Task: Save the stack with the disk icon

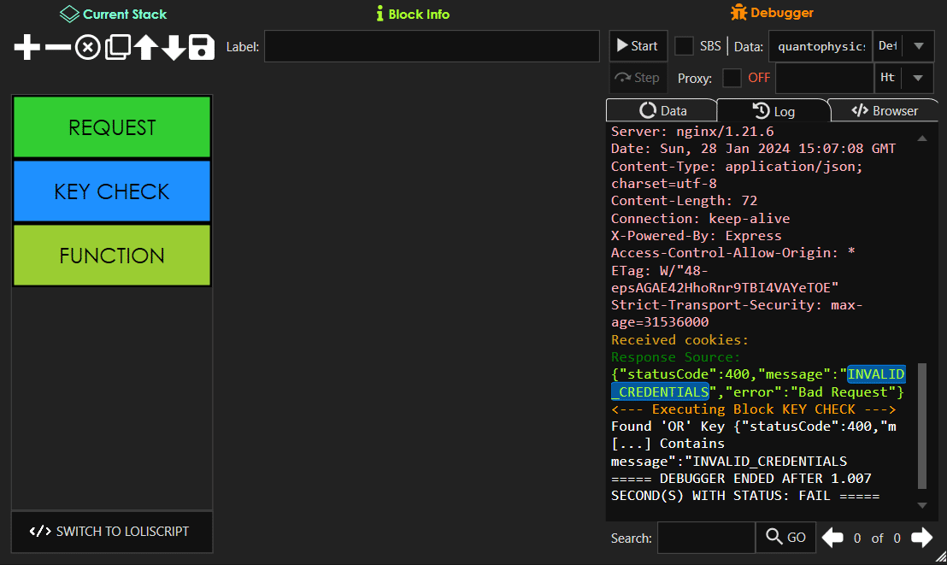Action: pyautogui.click(x=201, y=47)
